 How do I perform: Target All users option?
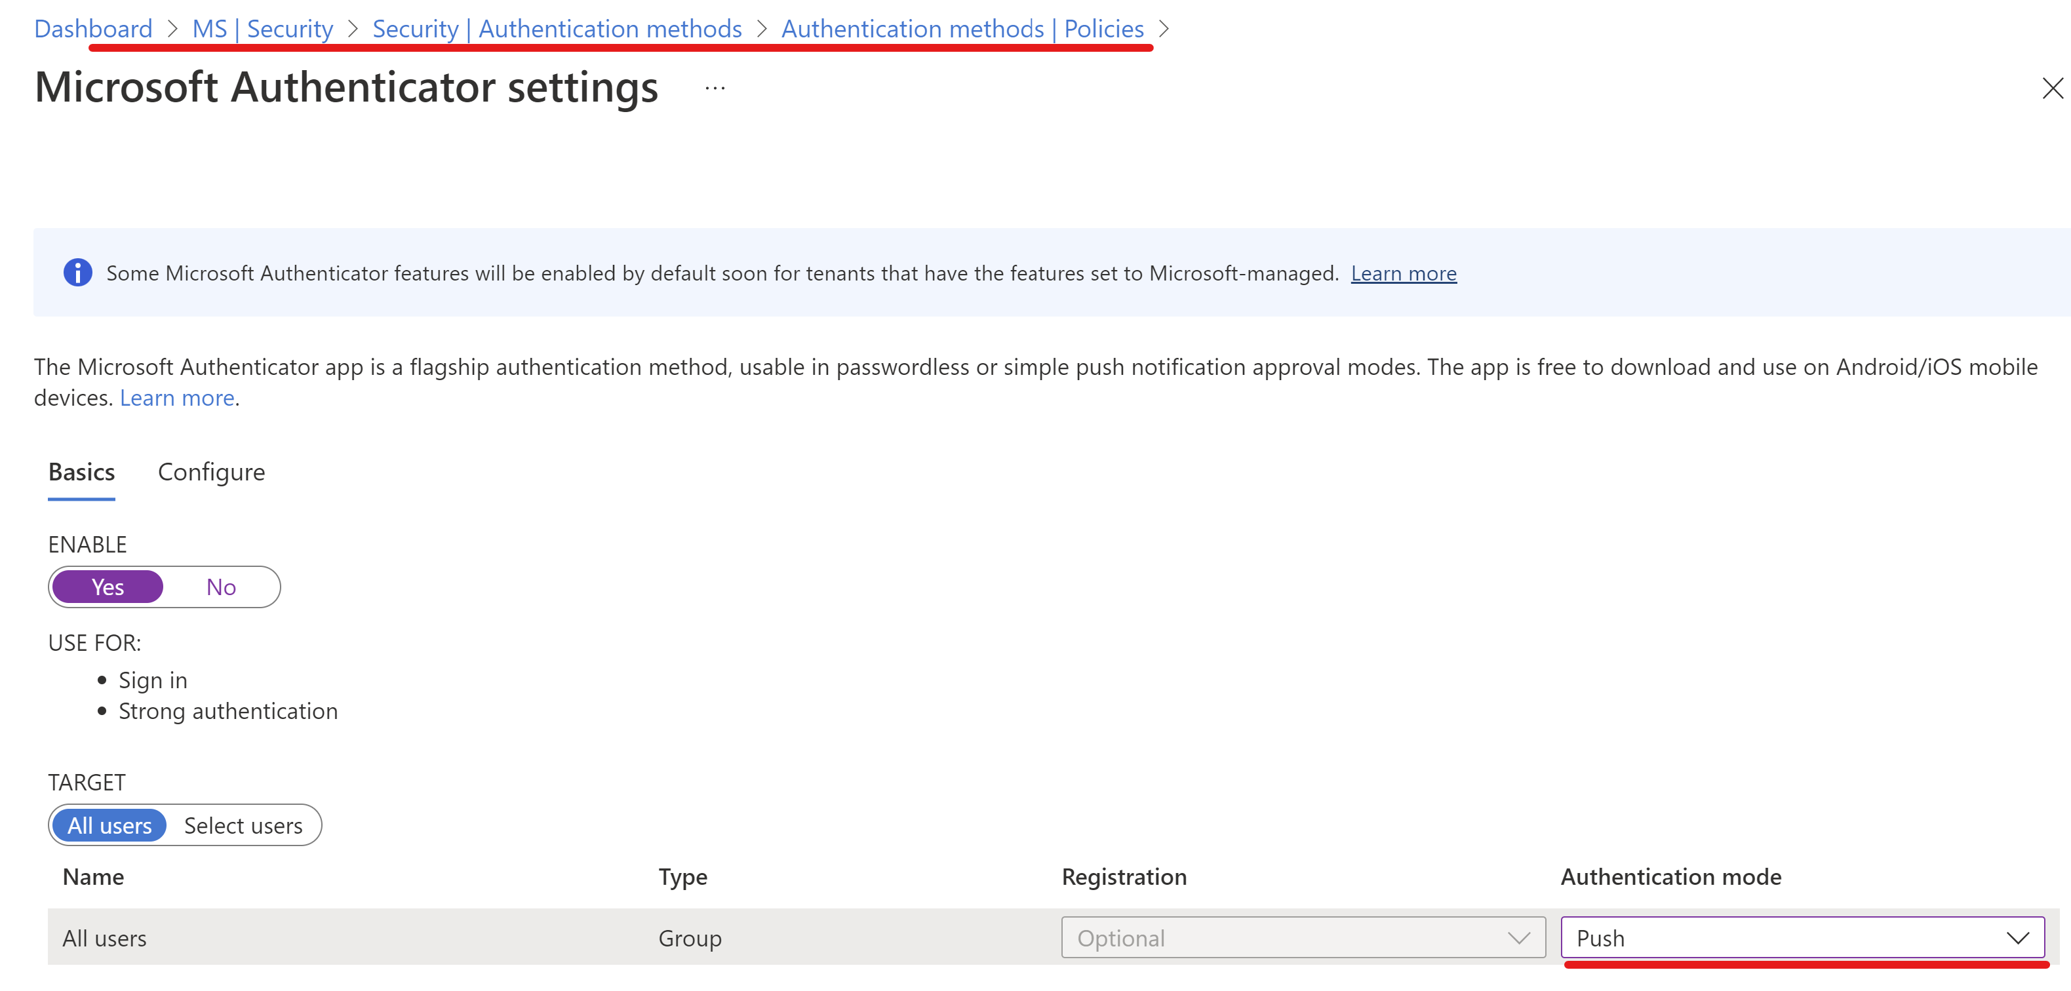click(109, 825)
